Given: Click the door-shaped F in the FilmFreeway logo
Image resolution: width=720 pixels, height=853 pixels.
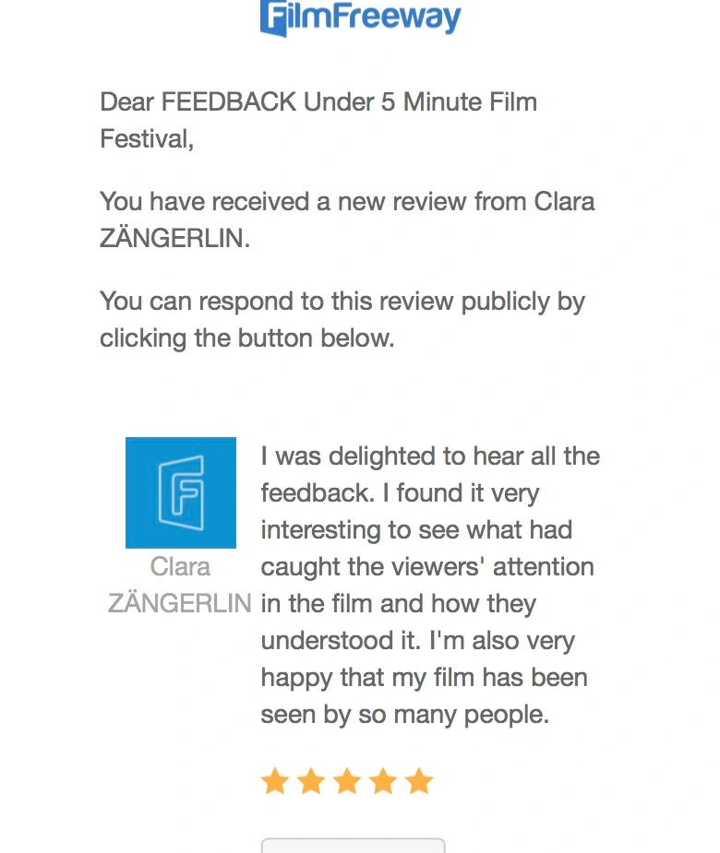Looking at the screenshot, I should tap(275, 18).
